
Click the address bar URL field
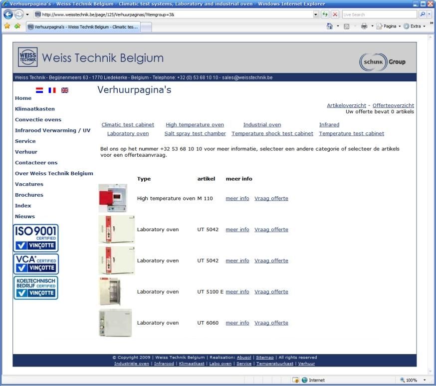tap(175, 14)
